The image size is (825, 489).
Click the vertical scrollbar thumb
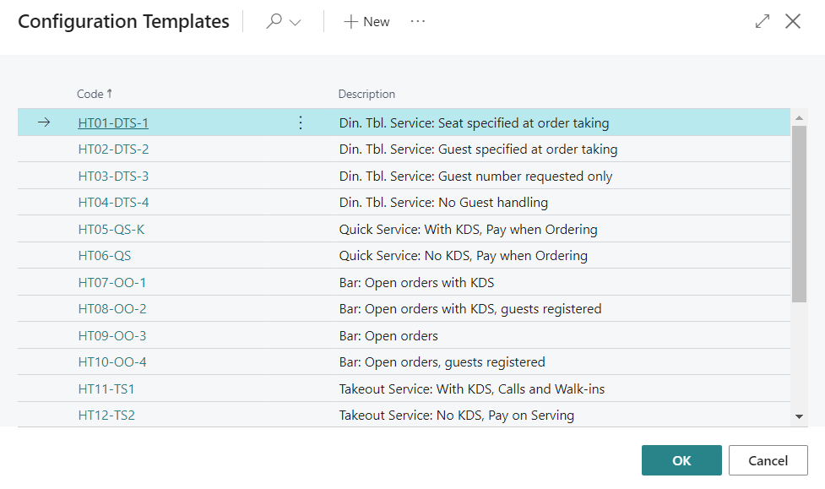pos(799,213)
